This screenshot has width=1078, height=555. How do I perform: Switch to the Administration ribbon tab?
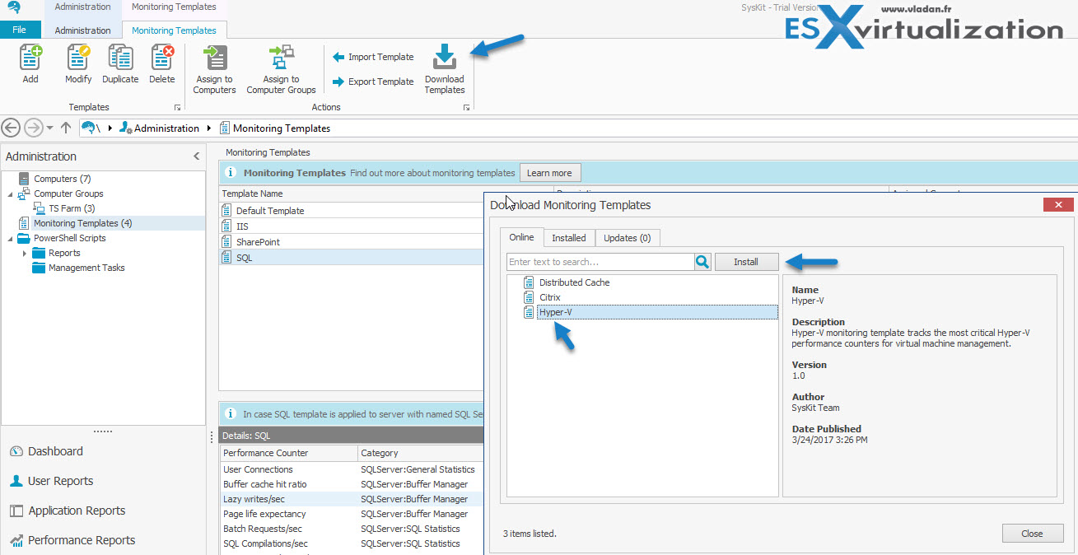[x=82, y=30]
